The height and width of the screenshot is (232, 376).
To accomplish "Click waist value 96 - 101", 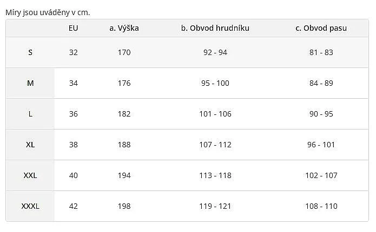I will [x=321, y=145].
